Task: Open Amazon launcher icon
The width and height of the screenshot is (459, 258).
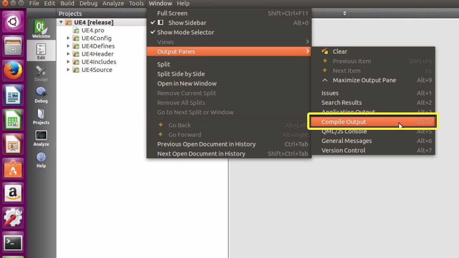Action: [x=13, y=193]
